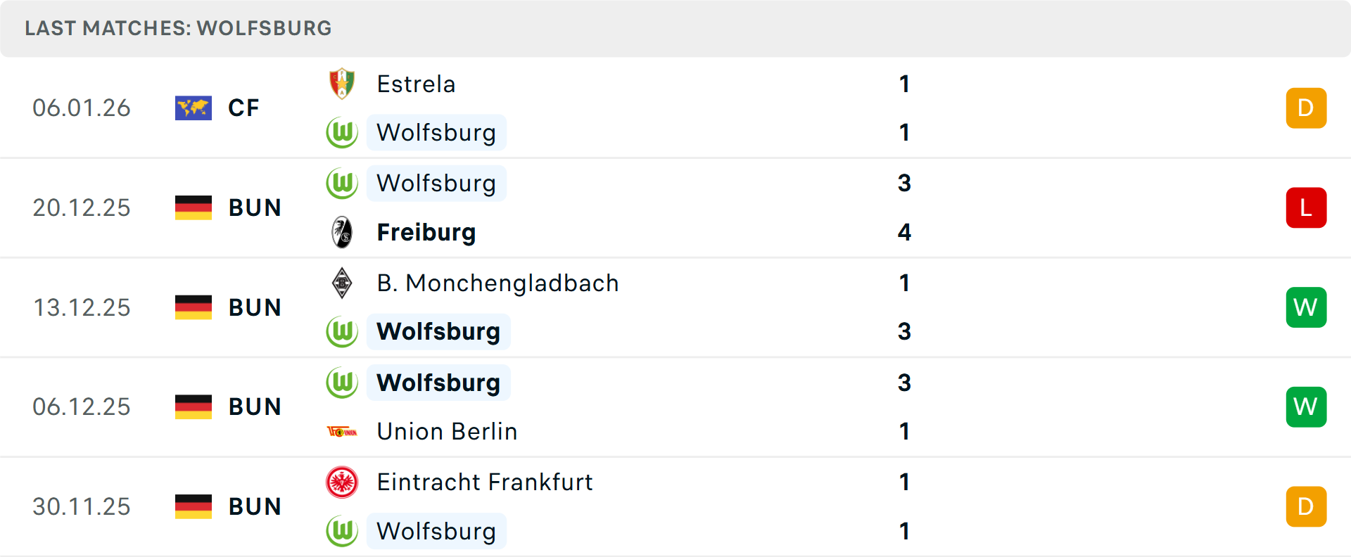This screenshot has height=557, width=1351.
Task: Open the Union Berlin team link
Action: click(x=447, y=431)
